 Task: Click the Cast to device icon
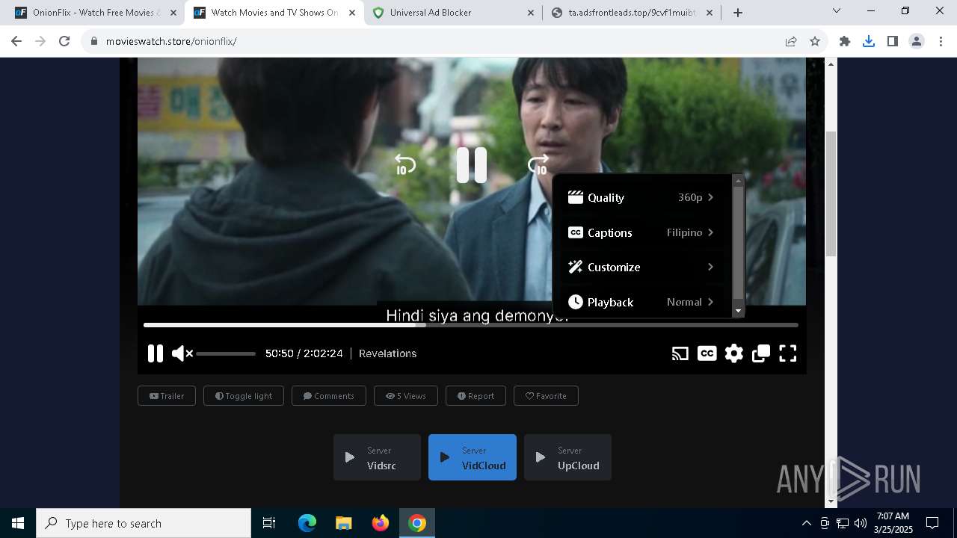coord(680,353)
